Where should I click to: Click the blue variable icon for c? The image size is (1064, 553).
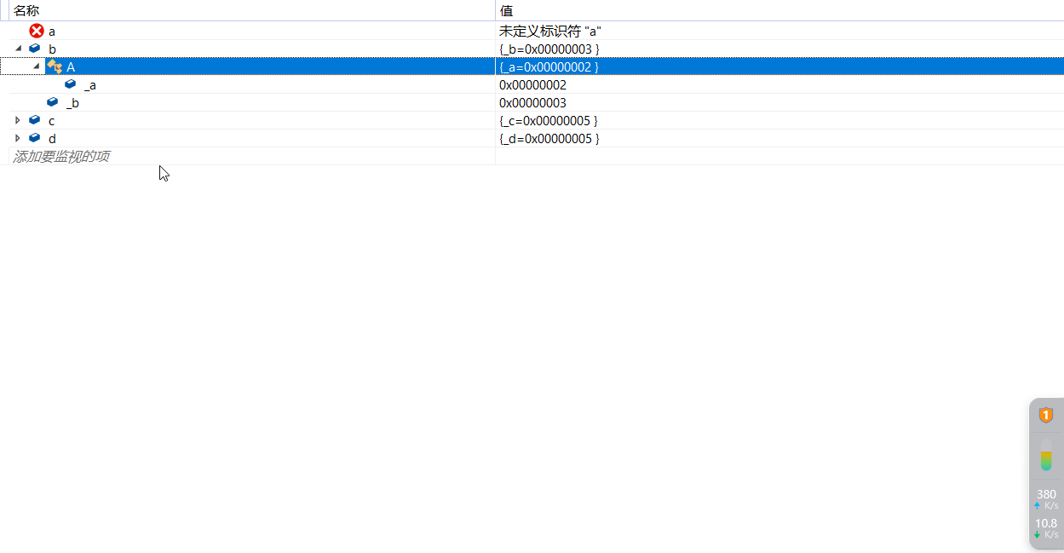[x=35, y=120]
